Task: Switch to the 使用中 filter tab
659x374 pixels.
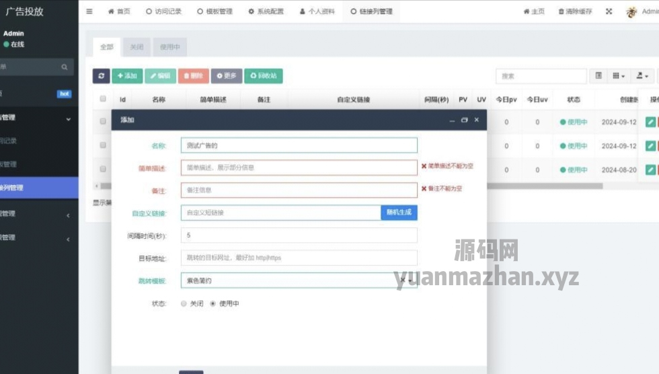Action: click(x=169, y=47)
